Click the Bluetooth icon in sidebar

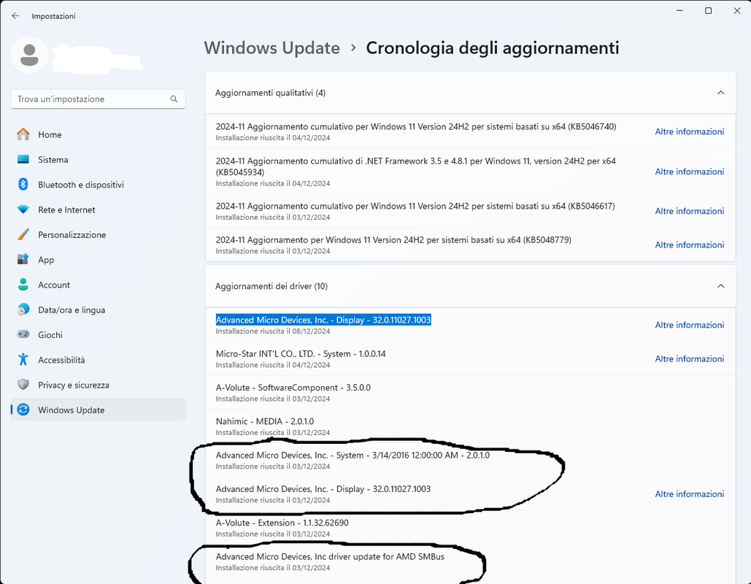tap(23, 185)
